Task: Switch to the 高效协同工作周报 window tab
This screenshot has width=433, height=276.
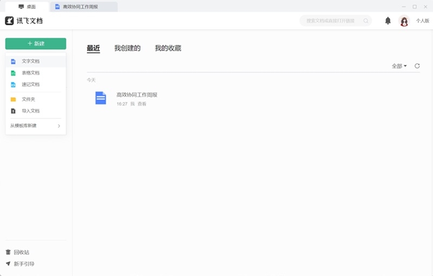Action: point(84,6)
